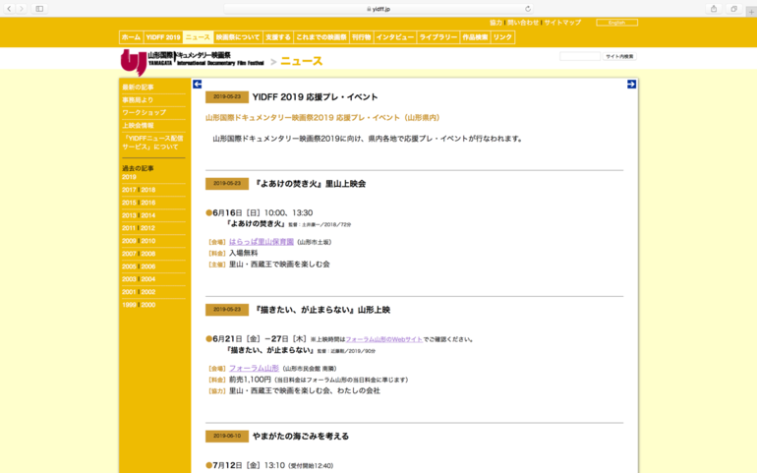This screenshot has width=757, height=473.
Task: Click サイトマップ link at top
Action: (562, 22)
